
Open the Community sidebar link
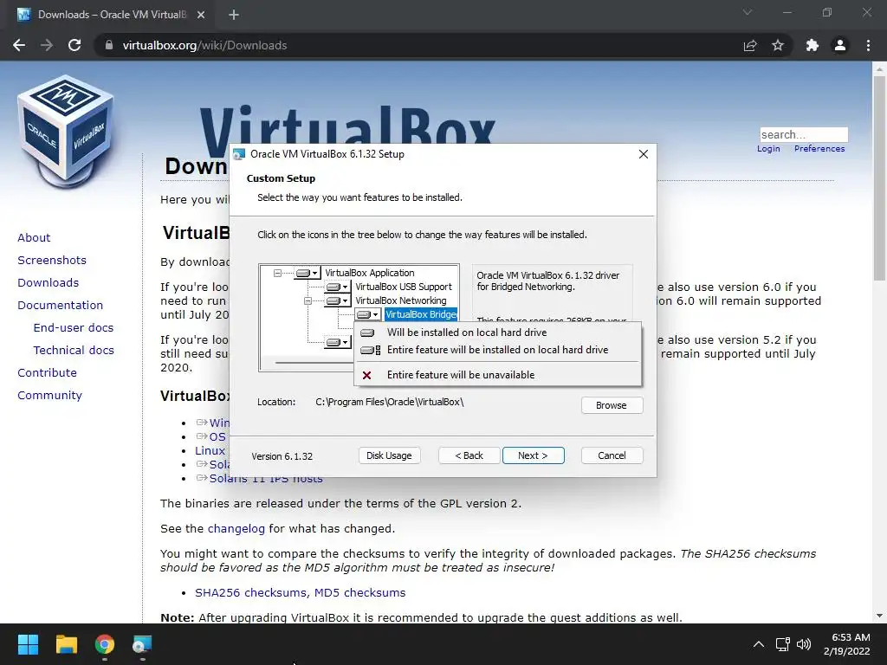click(49, 395)
